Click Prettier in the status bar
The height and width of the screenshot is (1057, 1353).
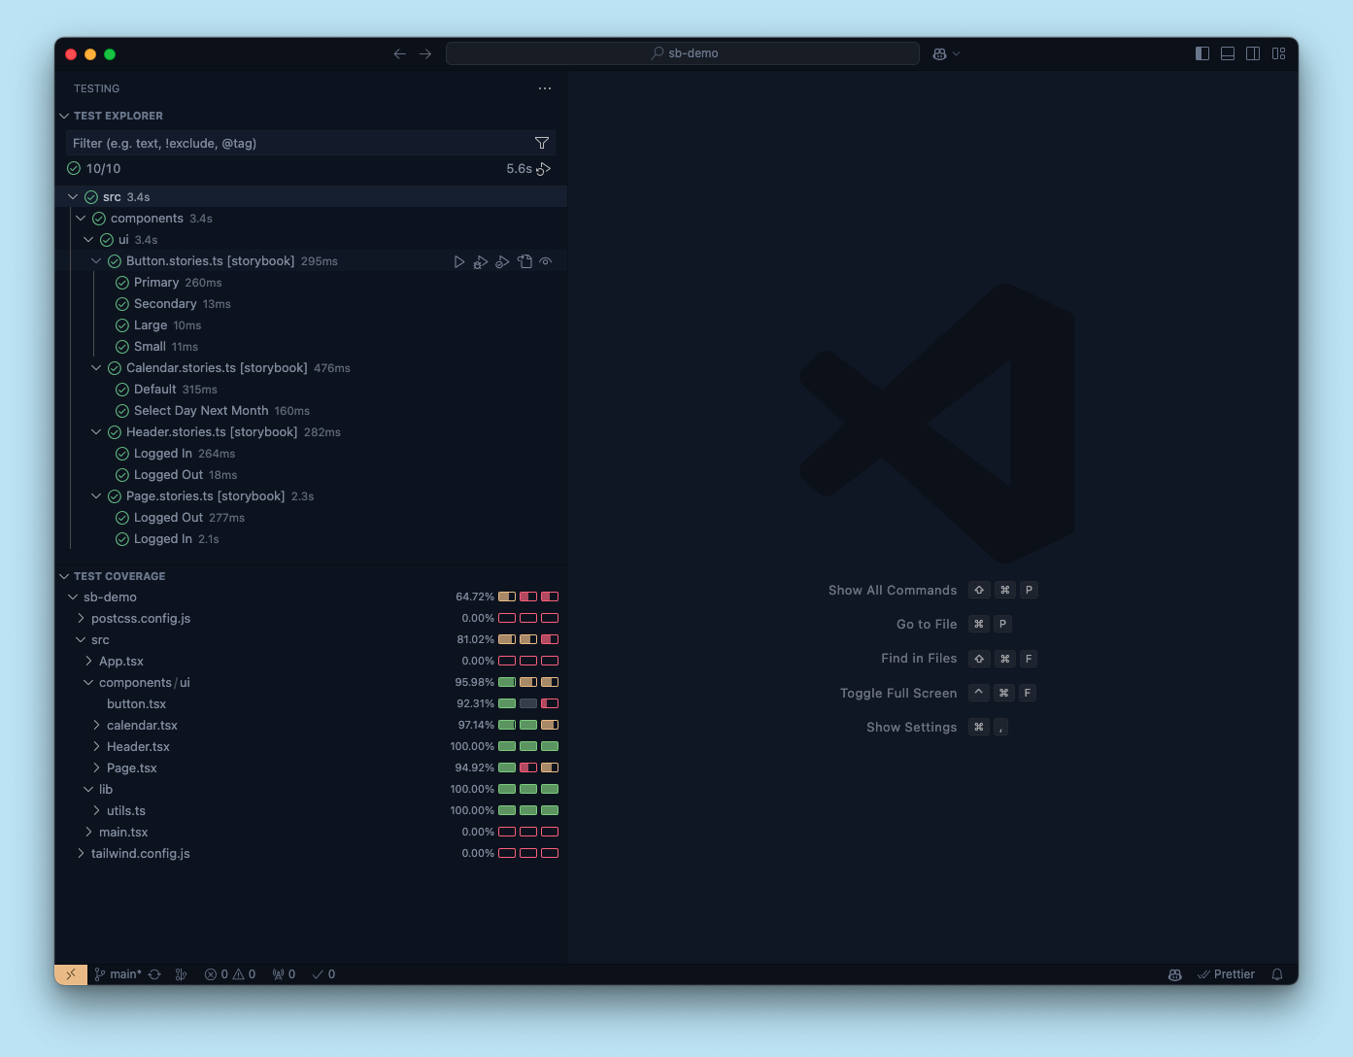1226,973
